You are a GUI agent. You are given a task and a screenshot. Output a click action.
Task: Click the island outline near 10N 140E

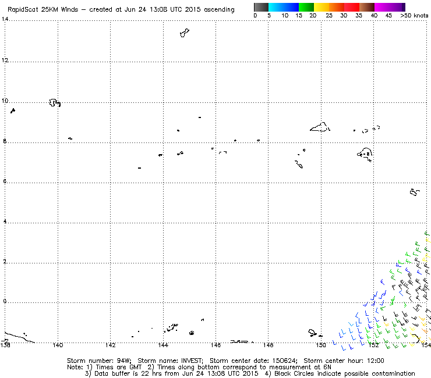[x=55, y=103]
